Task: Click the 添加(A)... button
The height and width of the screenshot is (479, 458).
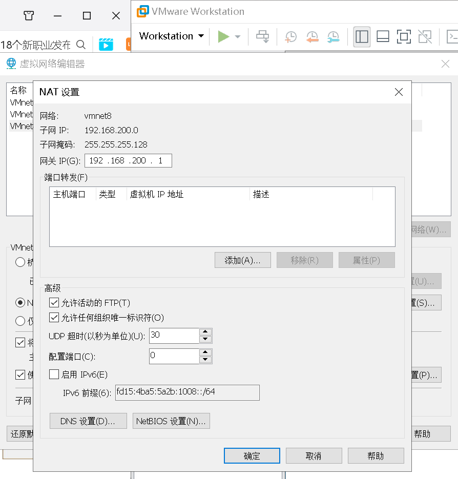Action: point(243,260)
